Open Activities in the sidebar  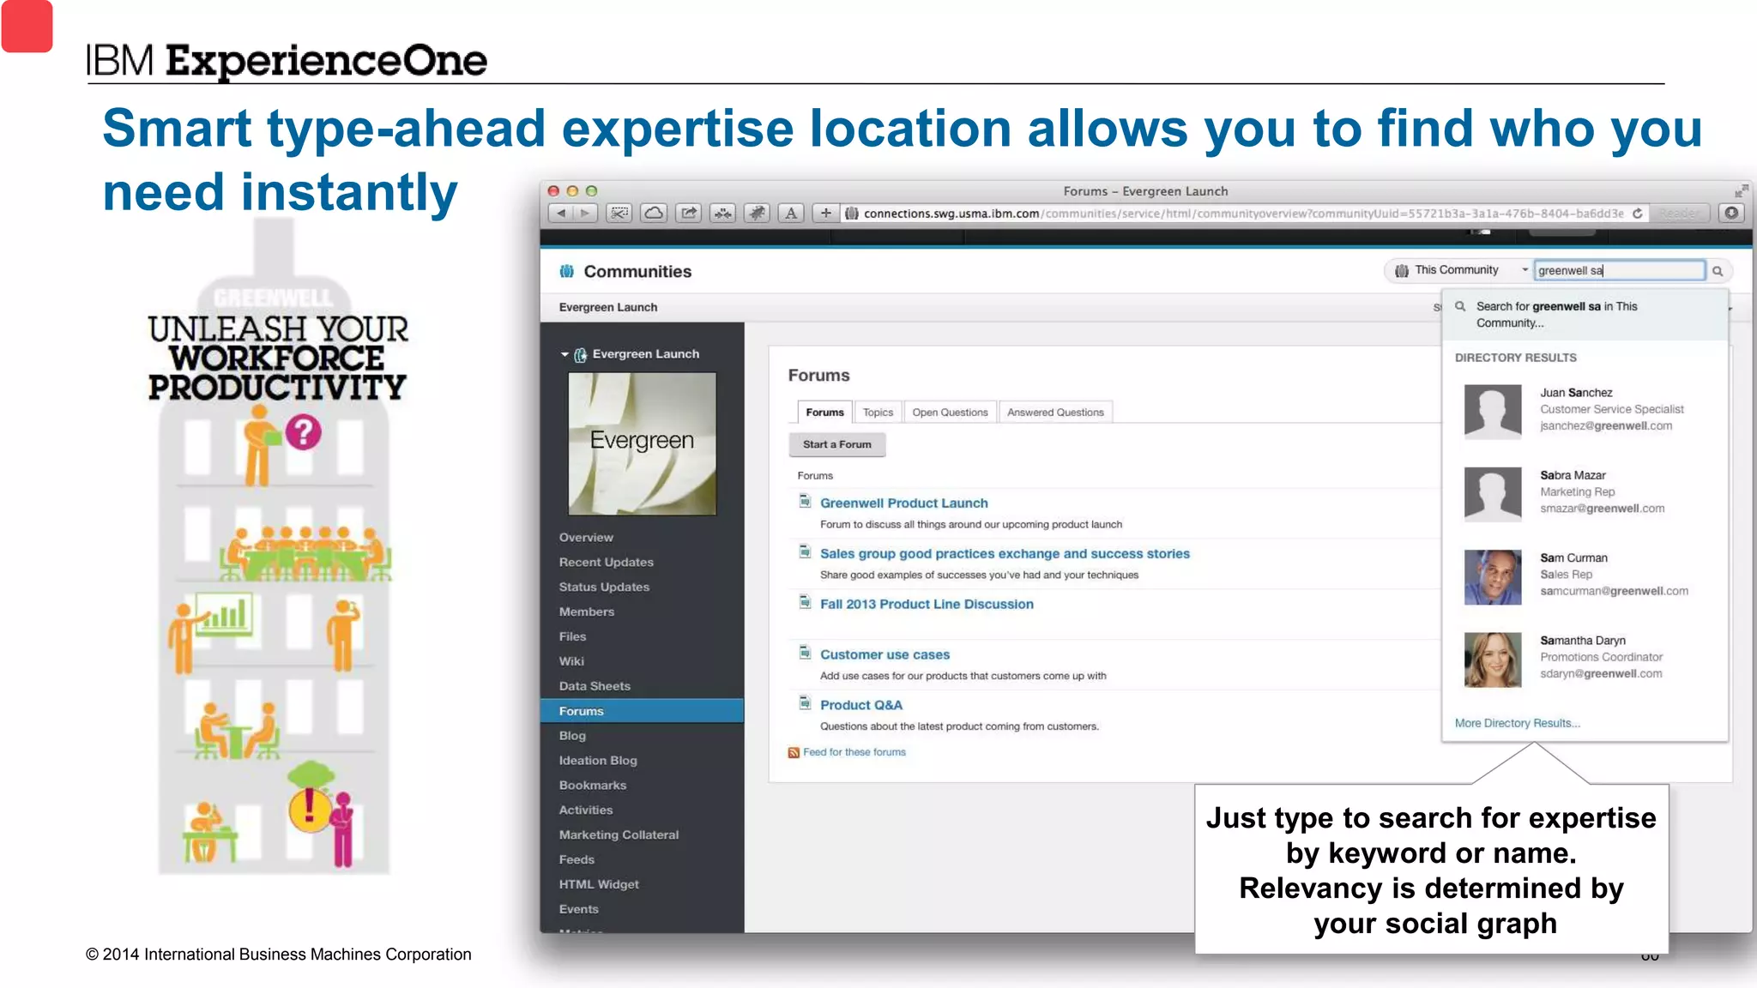click(586, 810)
